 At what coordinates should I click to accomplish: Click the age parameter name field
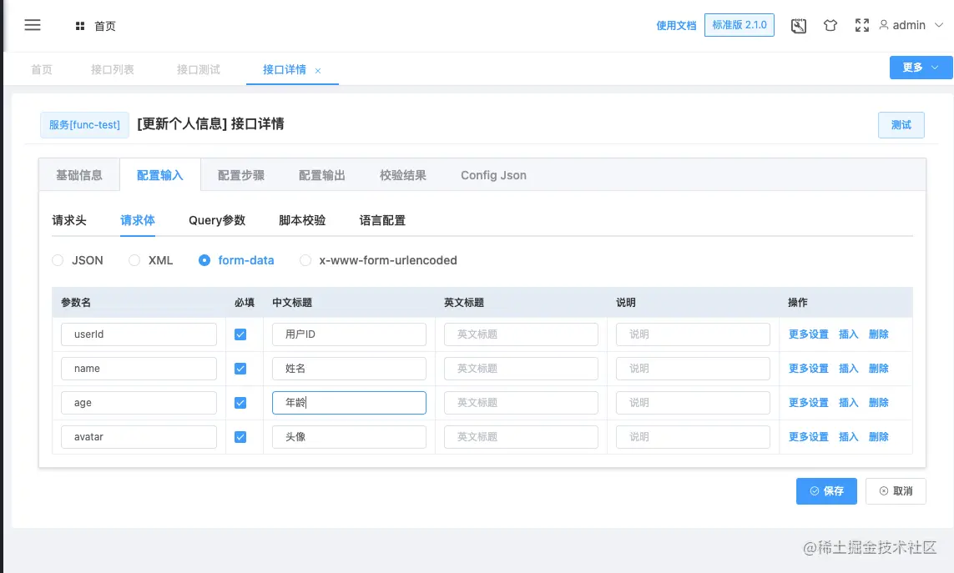139,403
